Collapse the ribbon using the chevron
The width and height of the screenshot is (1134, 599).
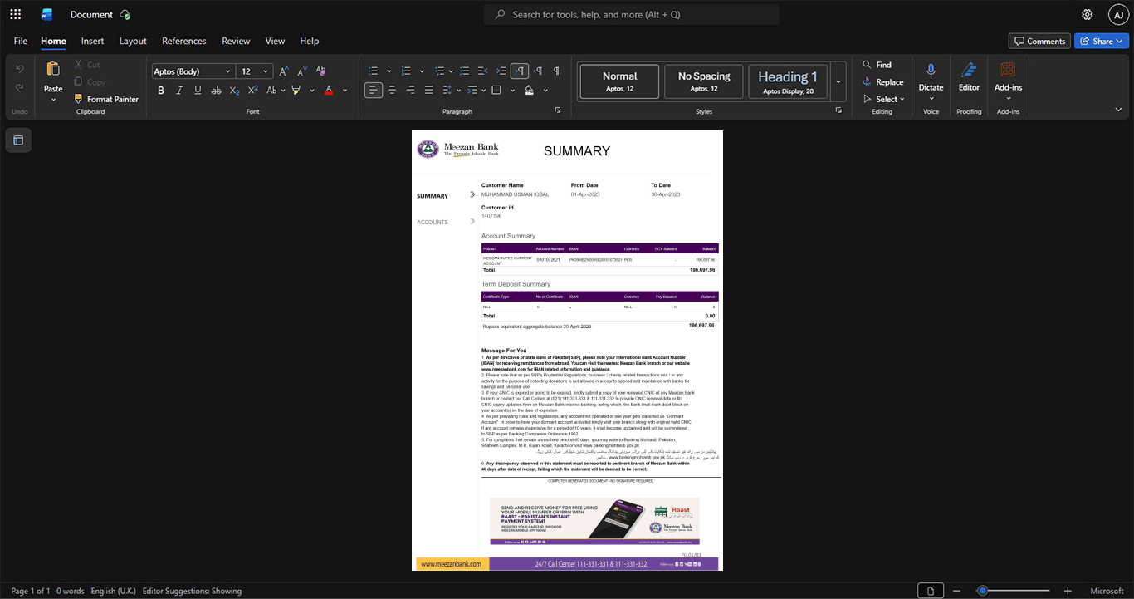click(x=1119, y=110)
